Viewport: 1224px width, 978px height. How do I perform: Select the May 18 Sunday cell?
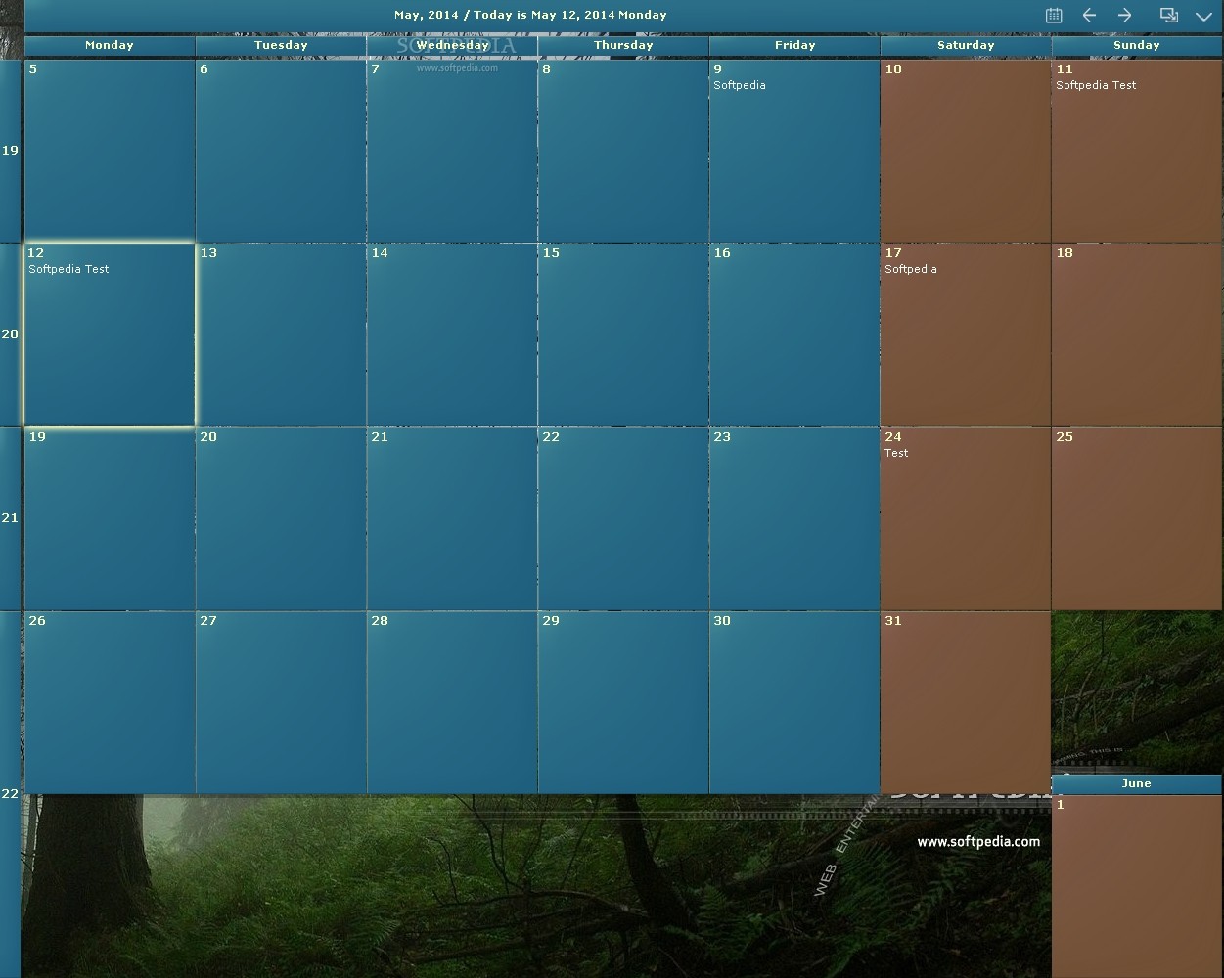[x=1137, y=334]
